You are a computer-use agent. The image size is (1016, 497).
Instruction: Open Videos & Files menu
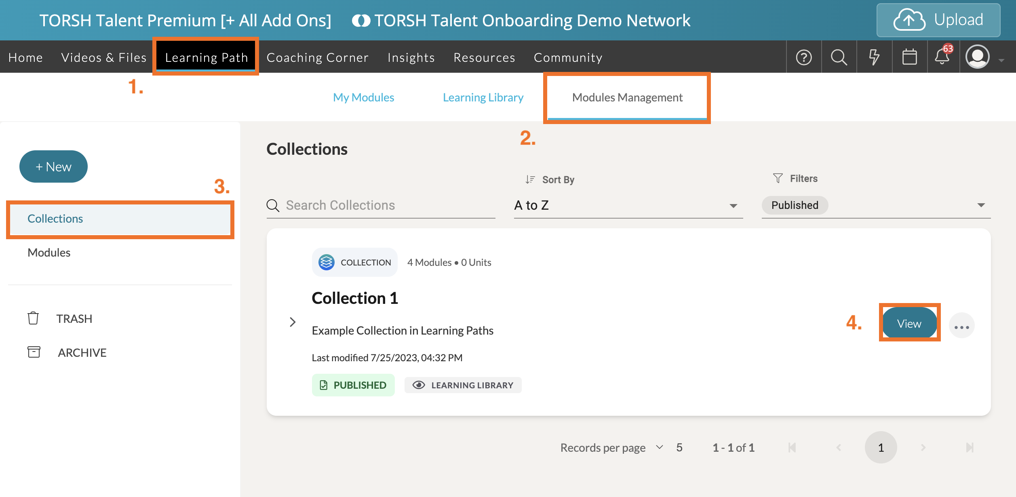(104, 57)
